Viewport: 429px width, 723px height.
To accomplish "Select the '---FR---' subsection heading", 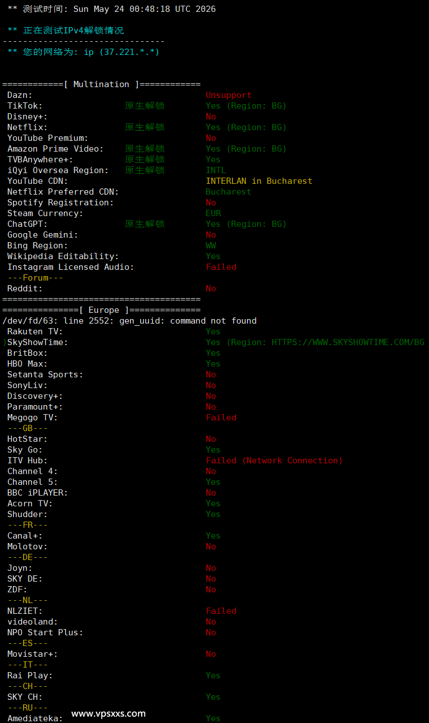I will 28,525.
